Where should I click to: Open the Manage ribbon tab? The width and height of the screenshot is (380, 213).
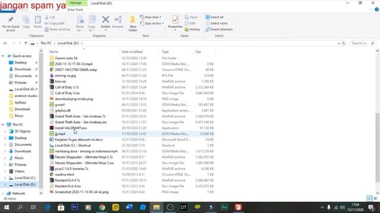coord(75,3)
